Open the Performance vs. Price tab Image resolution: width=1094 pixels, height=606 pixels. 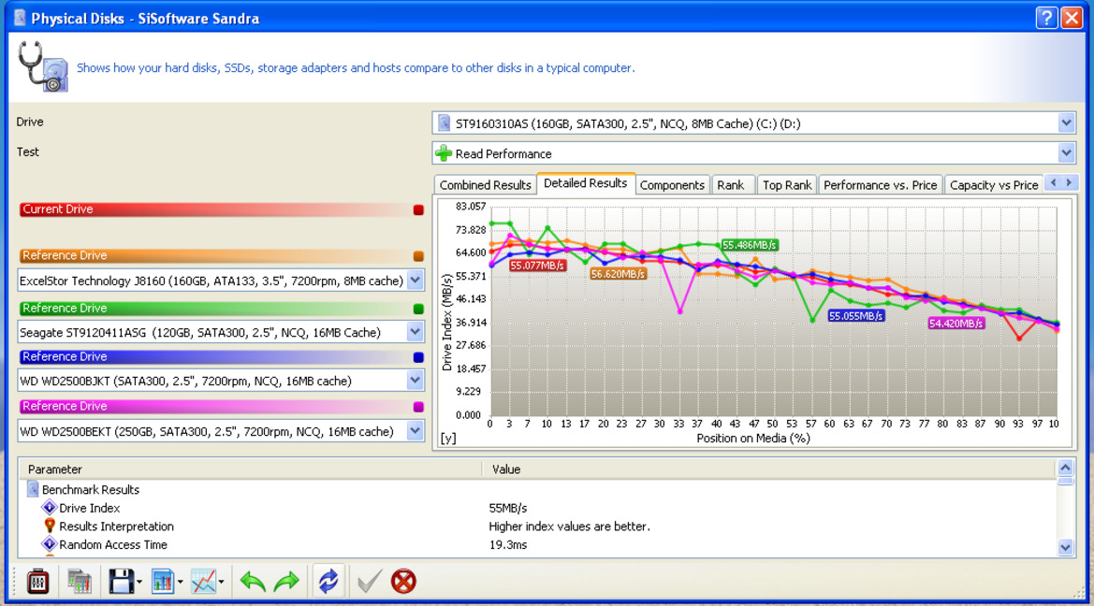pyautogui.click(x=880, y=185)
